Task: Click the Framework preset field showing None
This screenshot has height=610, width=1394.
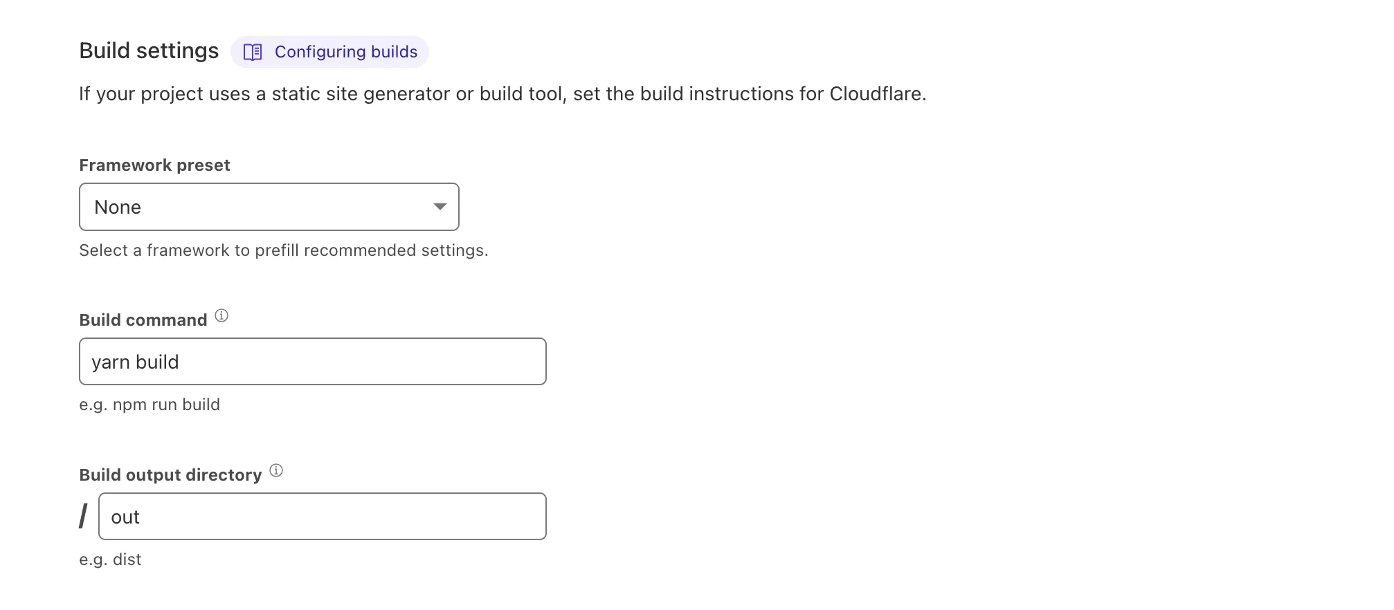Action: 269,206
